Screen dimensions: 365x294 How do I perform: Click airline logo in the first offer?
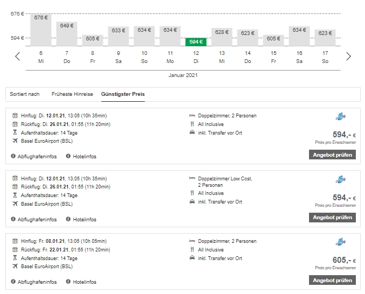(340, 117)
